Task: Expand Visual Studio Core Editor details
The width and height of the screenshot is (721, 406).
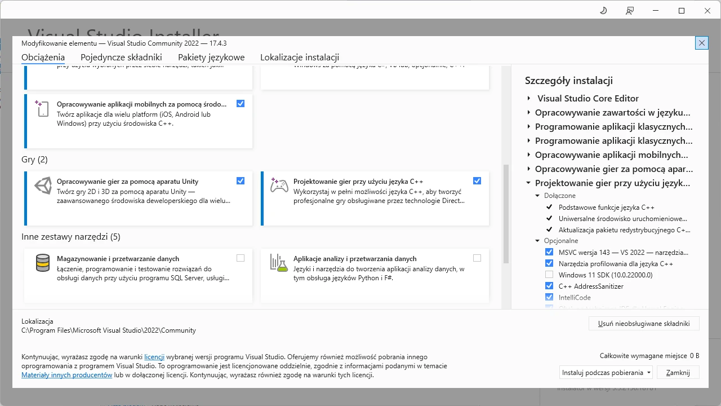Action: 528,98
